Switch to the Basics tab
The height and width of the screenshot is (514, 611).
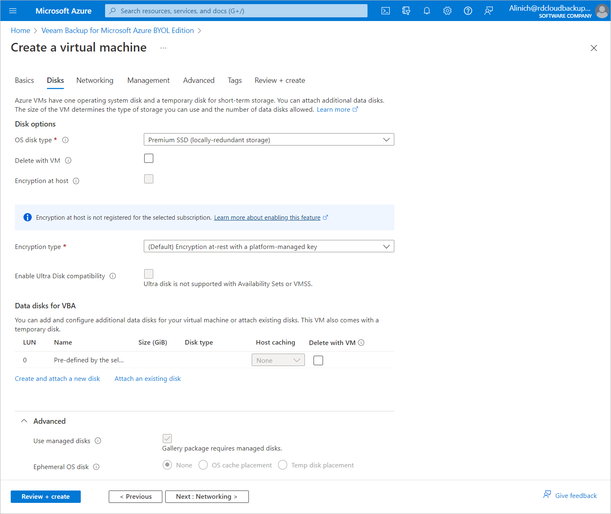point(24,80)
